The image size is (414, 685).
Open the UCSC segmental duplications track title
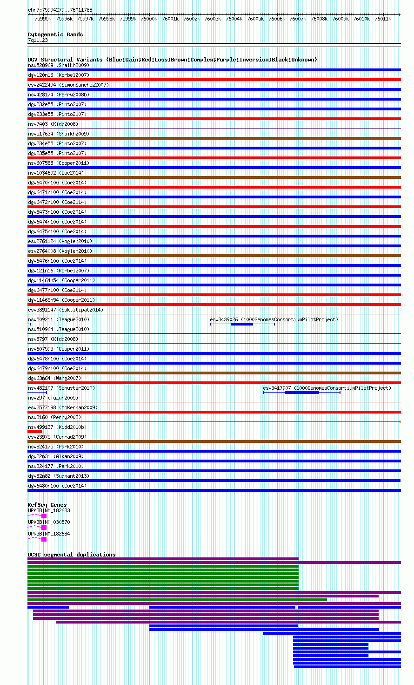click(x=72, y=555)
